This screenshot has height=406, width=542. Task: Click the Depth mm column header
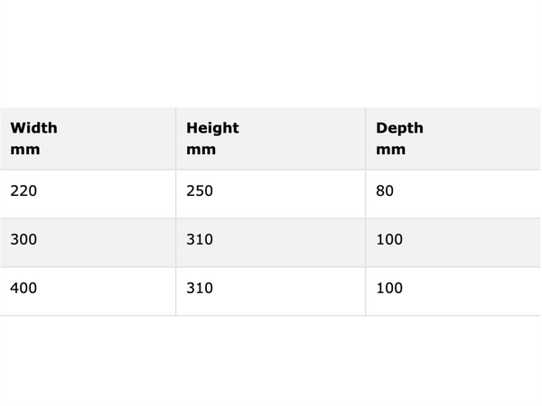(x=453, y=138)
